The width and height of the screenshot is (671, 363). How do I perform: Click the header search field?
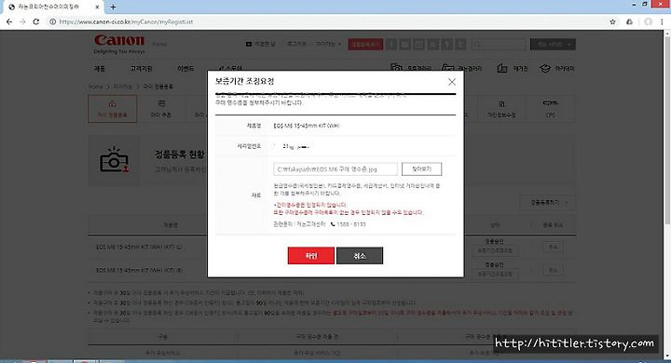(499, 44)
